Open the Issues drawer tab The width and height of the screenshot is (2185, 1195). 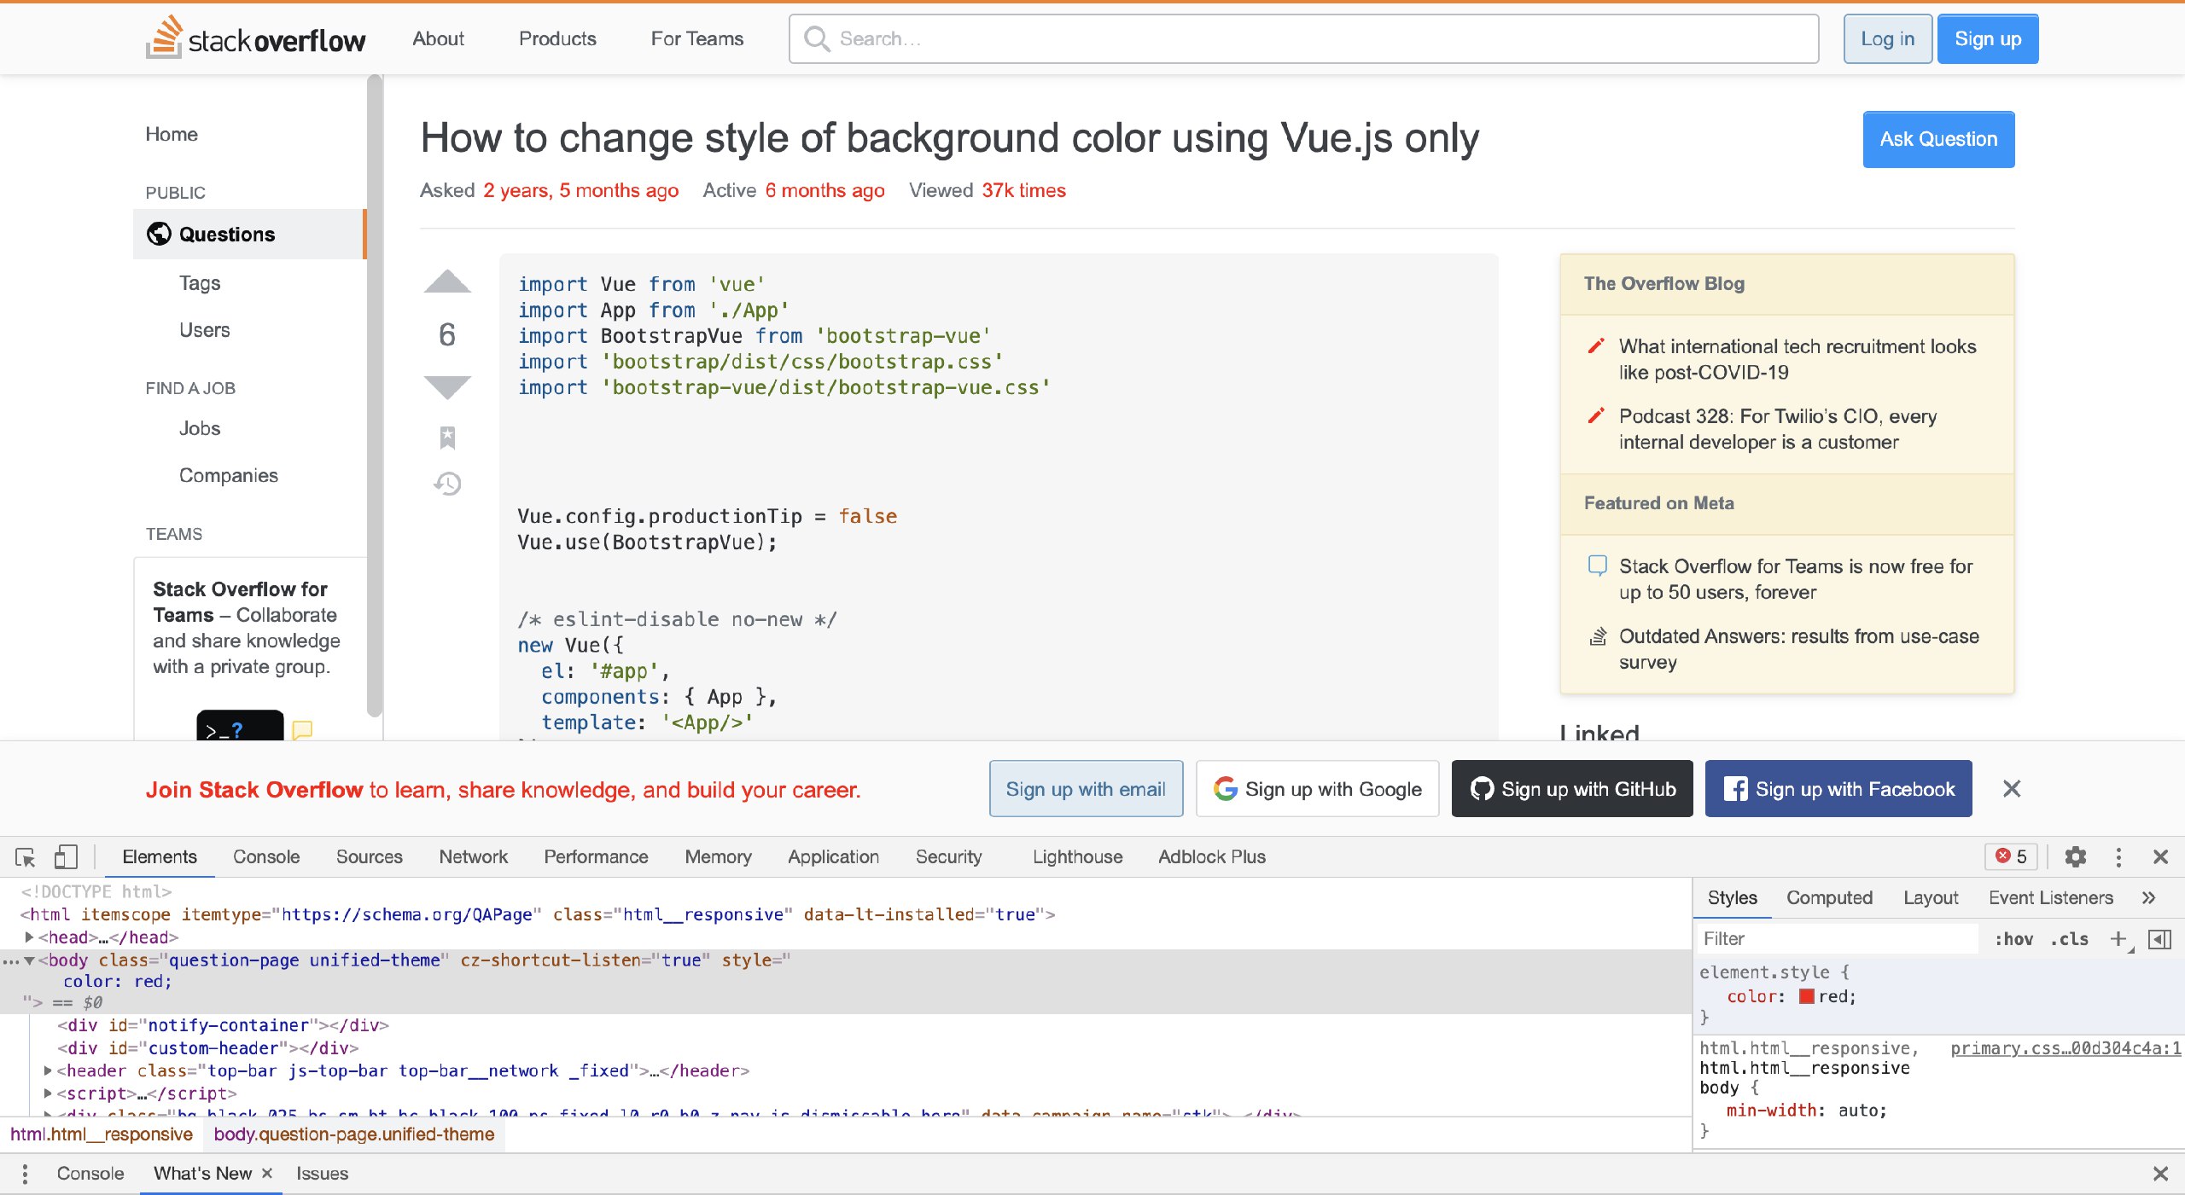(322, 1174)
